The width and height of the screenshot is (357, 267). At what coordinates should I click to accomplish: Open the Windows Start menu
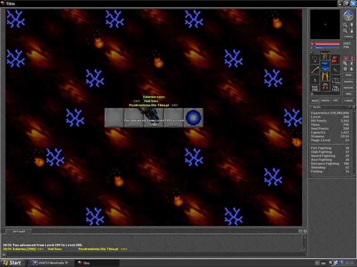pos(13,263)
